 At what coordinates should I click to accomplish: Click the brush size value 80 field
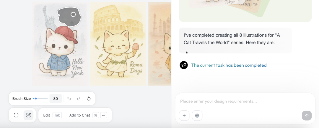tap(56, 99)
